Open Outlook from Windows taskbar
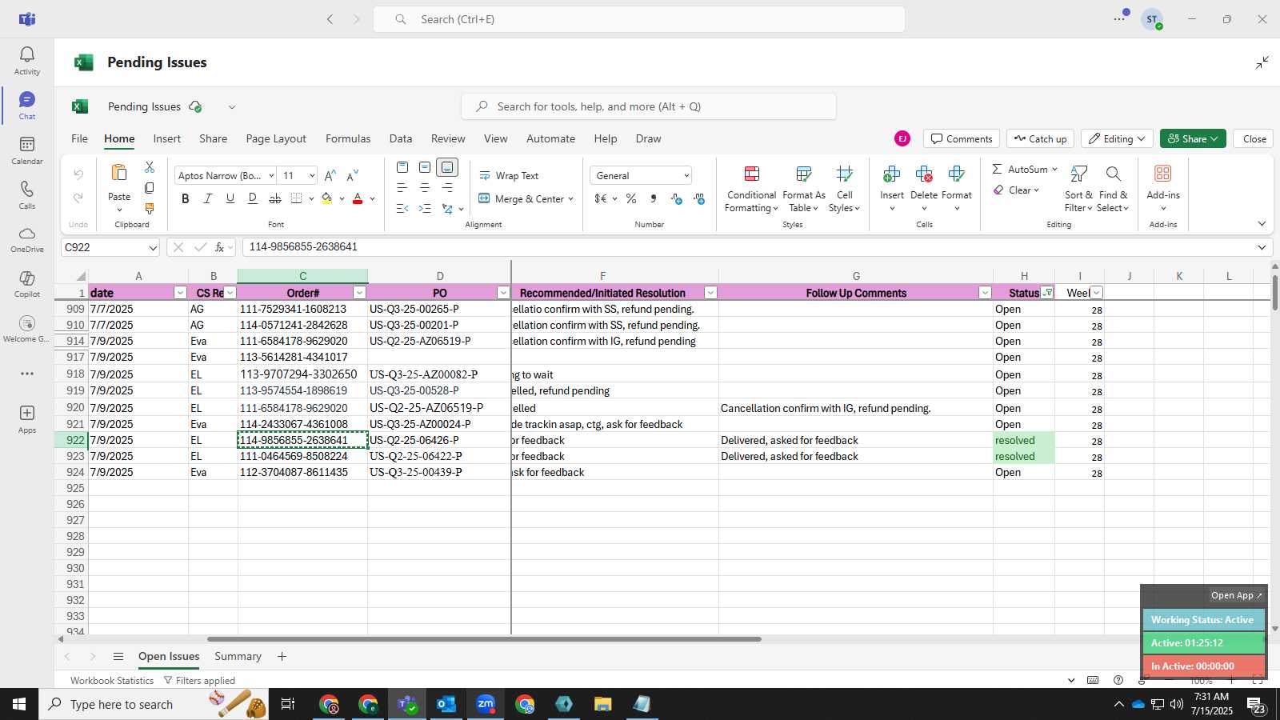This screenshot has height=720, width=1280. coord(446,704)
